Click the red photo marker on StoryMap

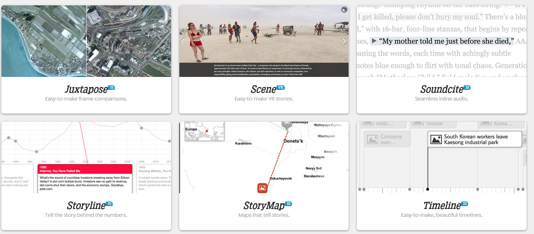tap(262, 187)
